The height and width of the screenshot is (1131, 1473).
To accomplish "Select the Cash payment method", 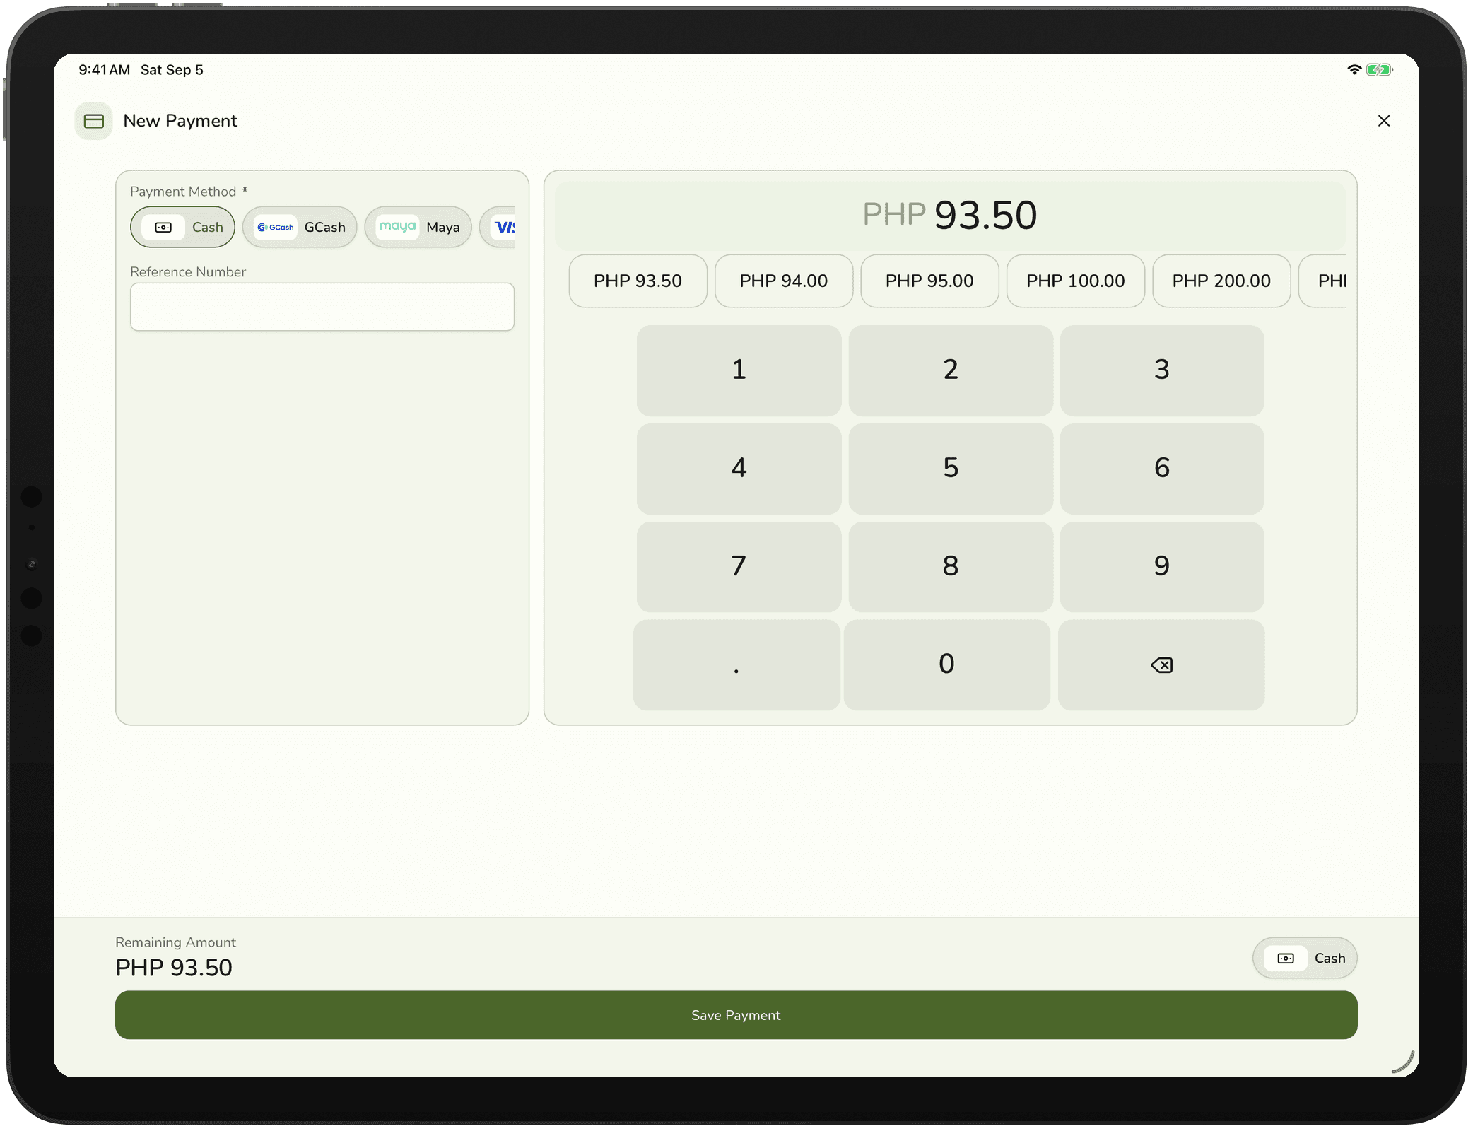I will [x=182, y=227].
